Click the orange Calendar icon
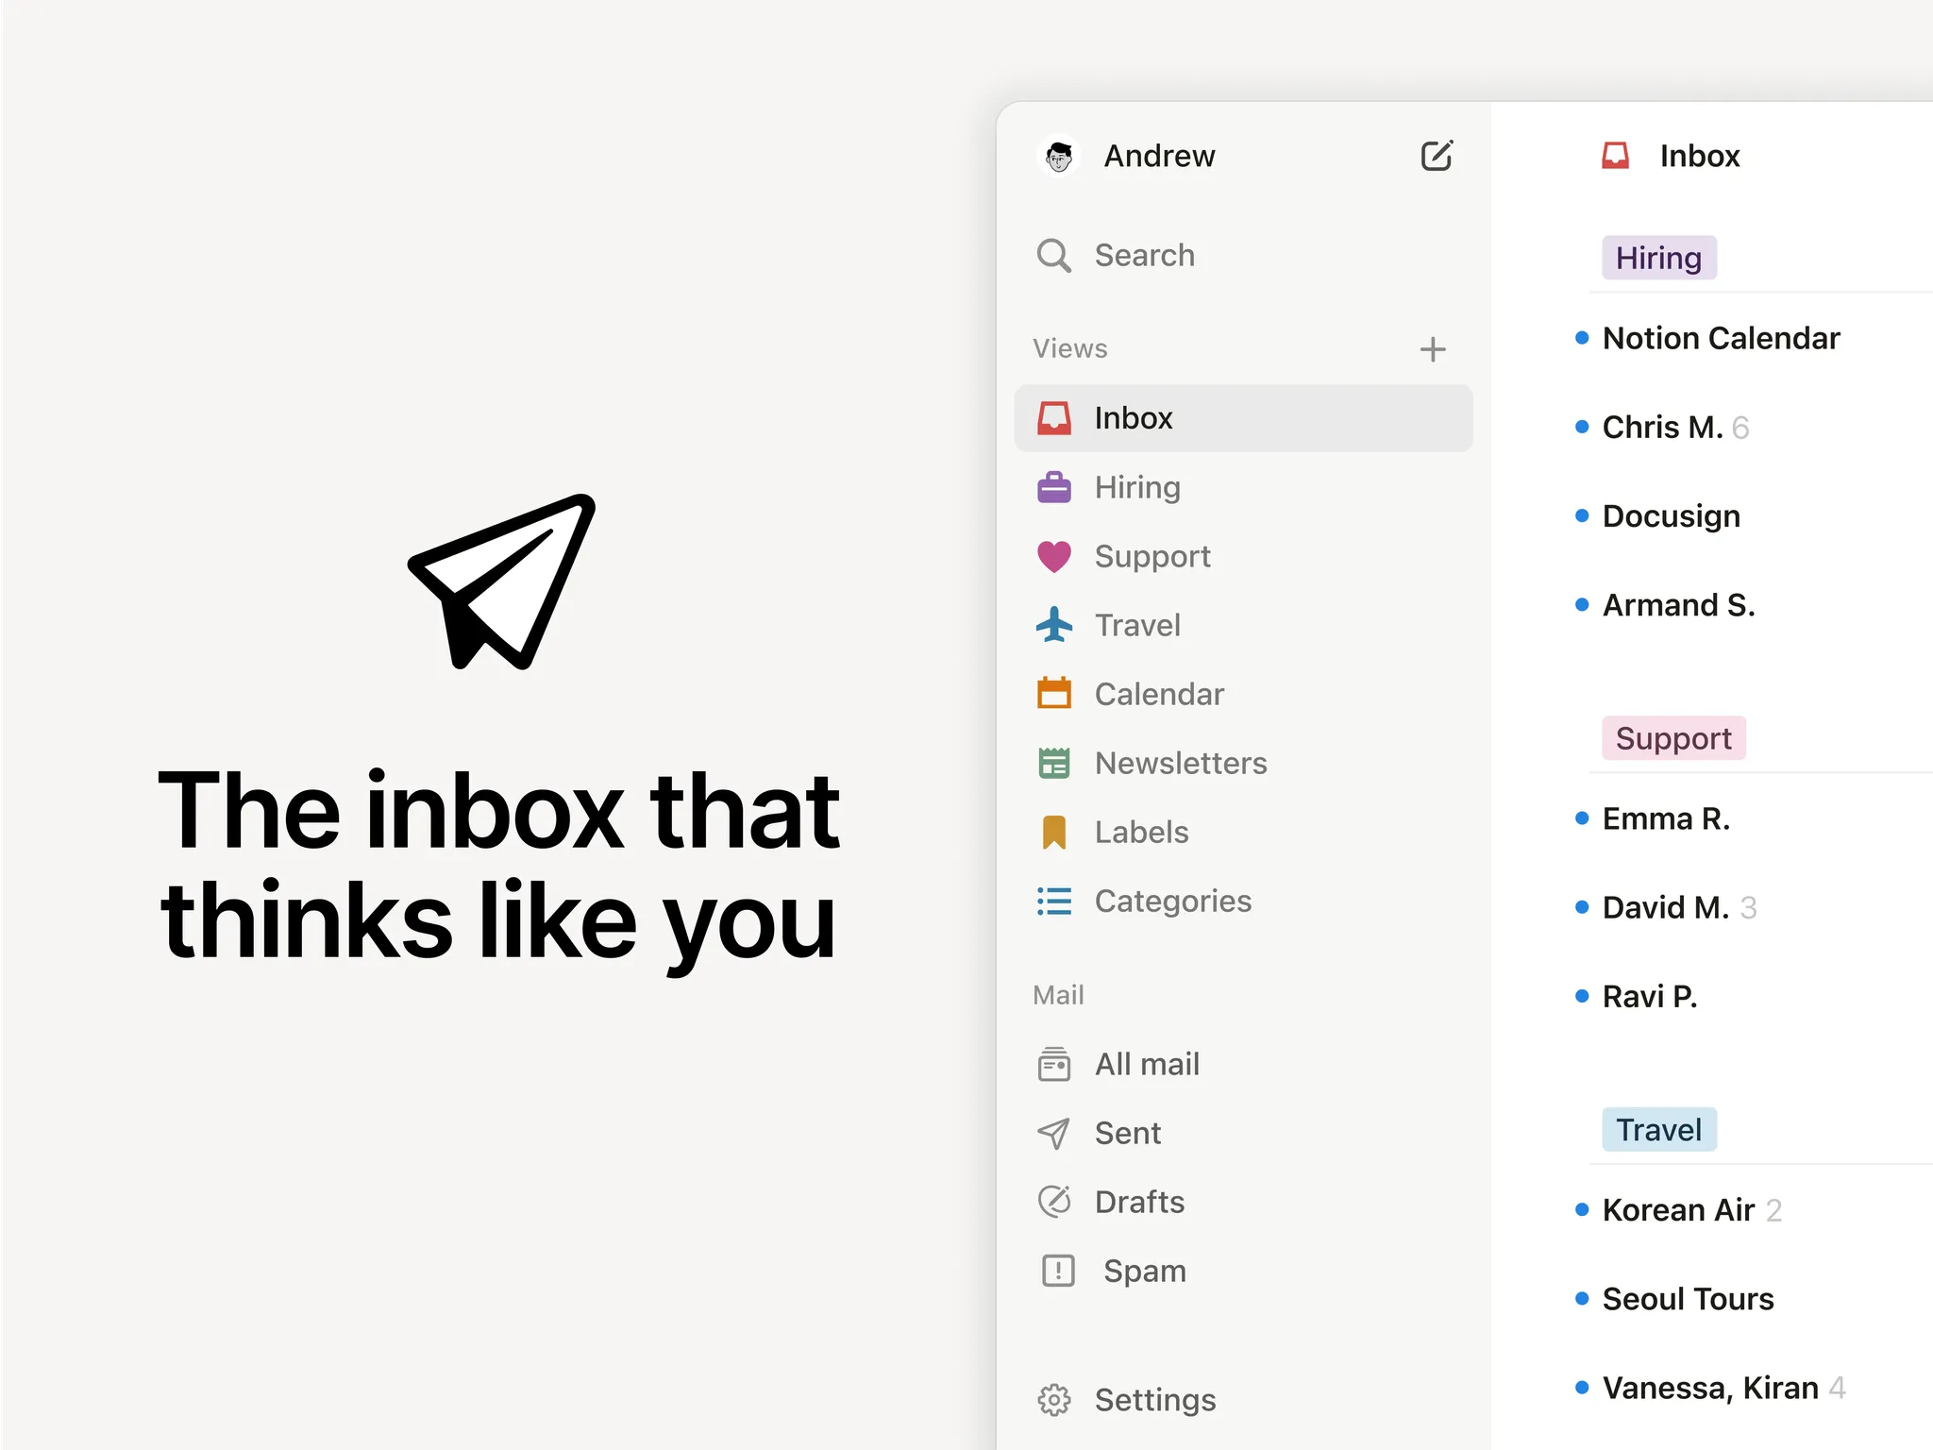 pyautogui.click(x=1053, y=694)
